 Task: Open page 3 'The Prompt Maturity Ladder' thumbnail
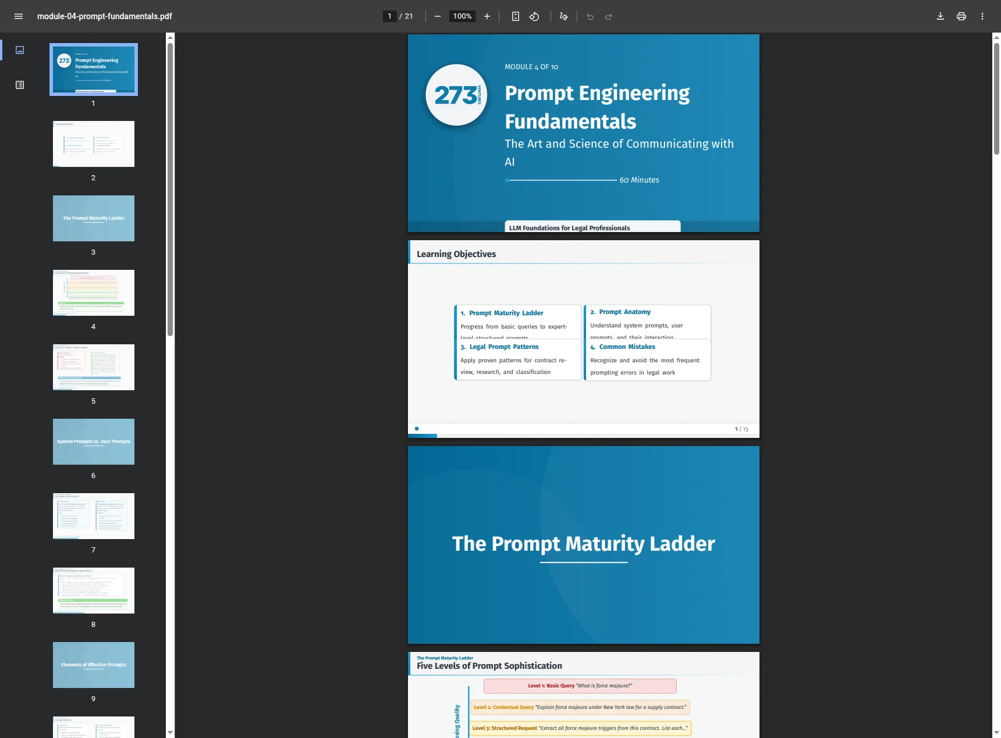point(93,218)
